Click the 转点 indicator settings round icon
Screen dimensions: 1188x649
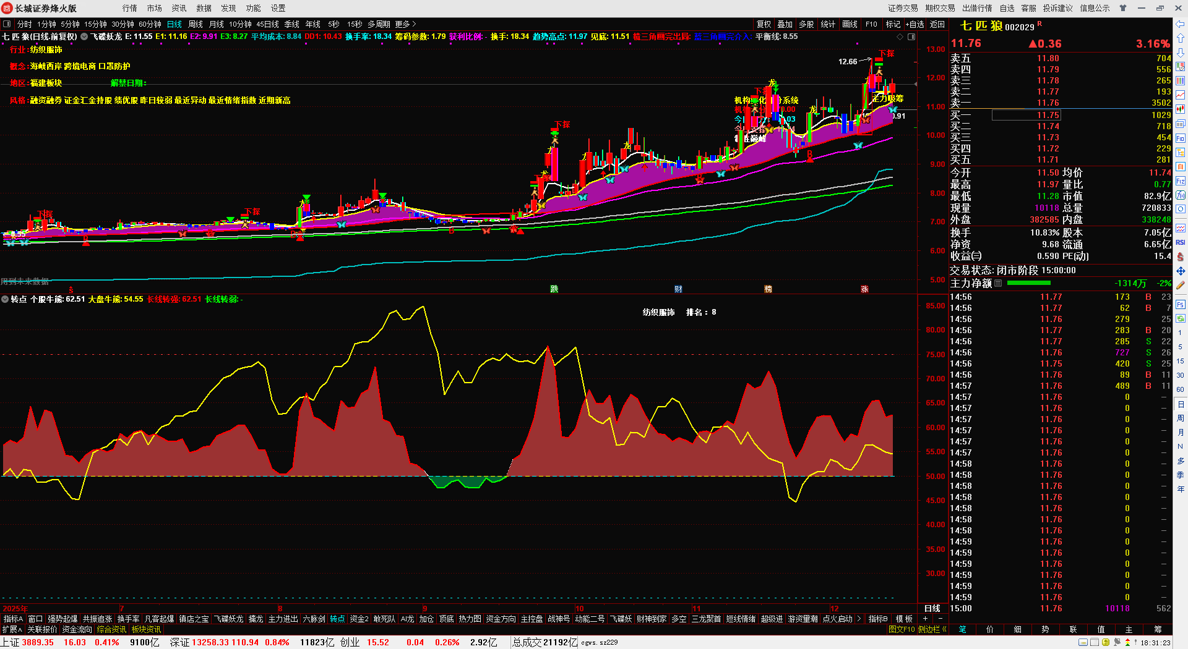tap(5, 299)
